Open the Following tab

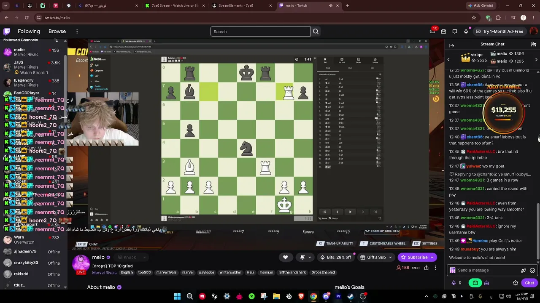[x=29, y=31]
